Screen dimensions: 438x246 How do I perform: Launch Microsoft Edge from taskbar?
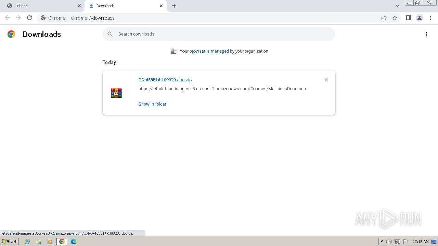[x=74, y=242]
